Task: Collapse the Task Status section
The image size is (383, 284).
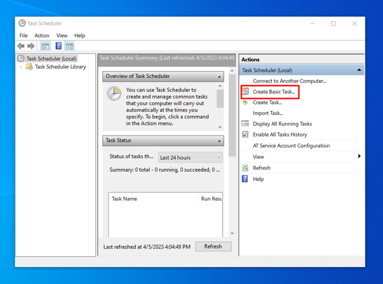Action: [x=219, y=141]
